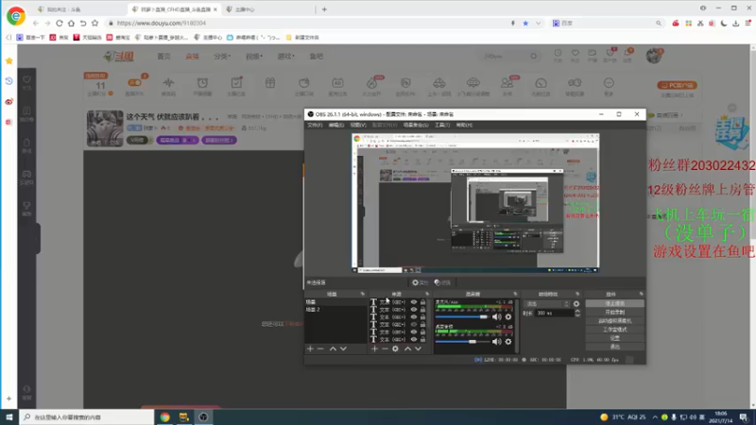
Task: Go to Douyu 首页 navigation tab
Action: pos(163,57)
